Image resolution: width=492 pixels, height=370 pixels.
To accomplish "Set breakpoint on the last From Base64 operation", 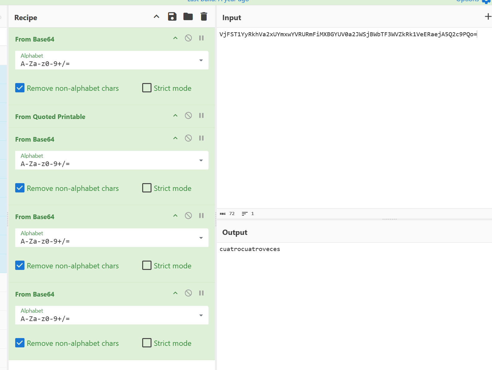I will [201, 293].
